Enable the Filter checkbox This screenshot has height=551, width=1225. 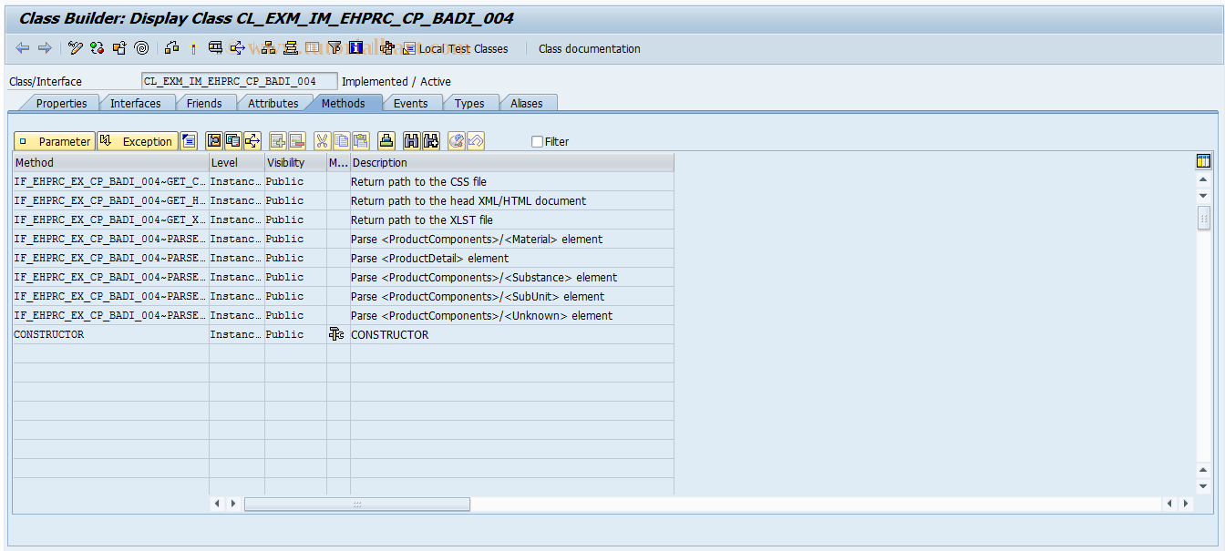(x=537, y=141)
